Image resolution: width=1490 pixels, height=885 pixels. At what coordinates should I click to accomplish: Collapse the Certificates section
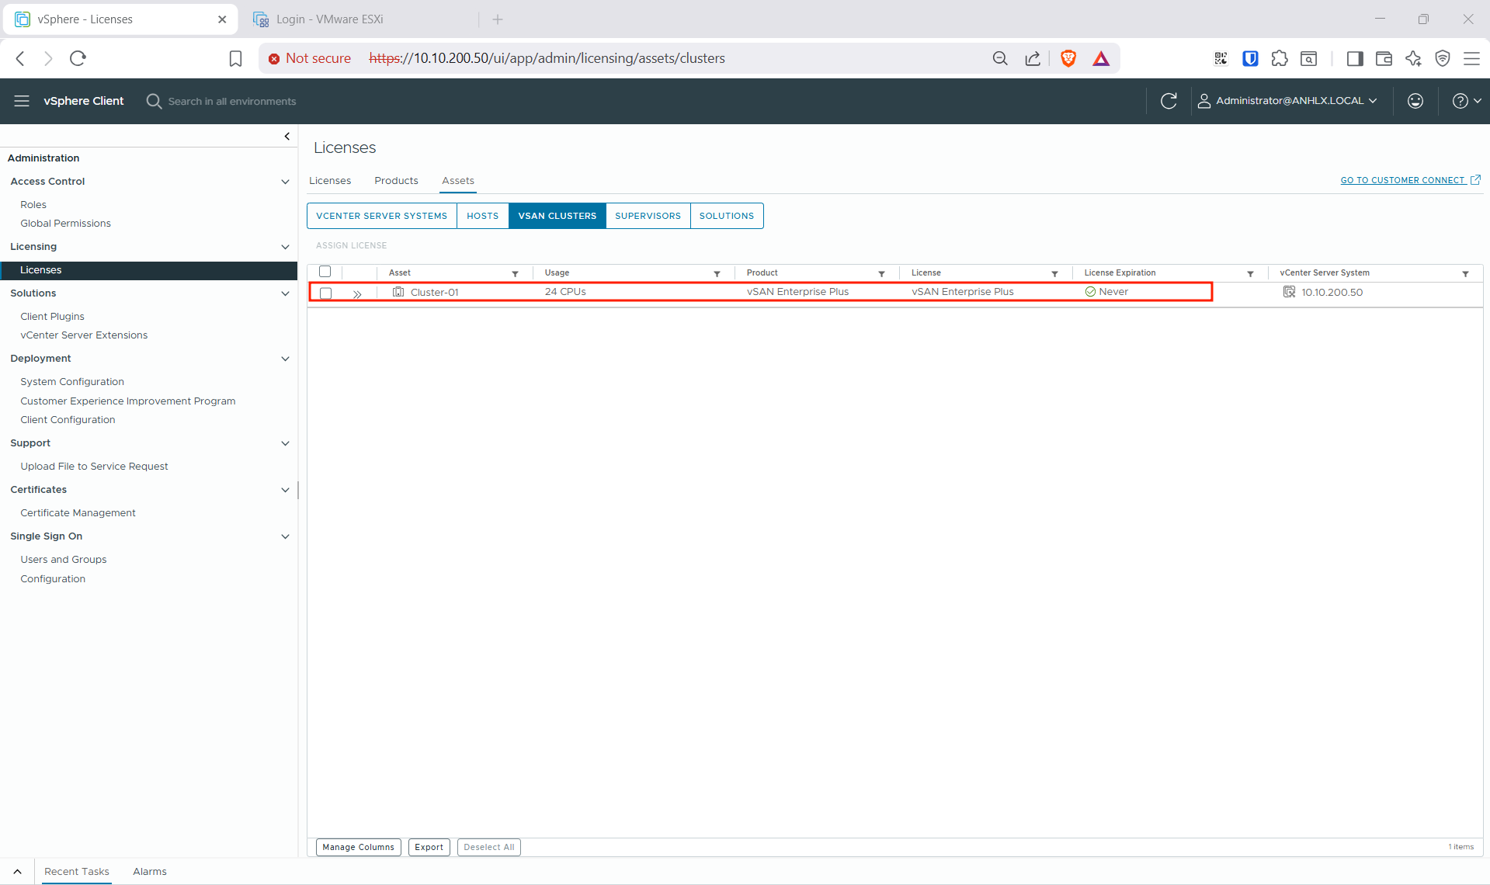285,490
